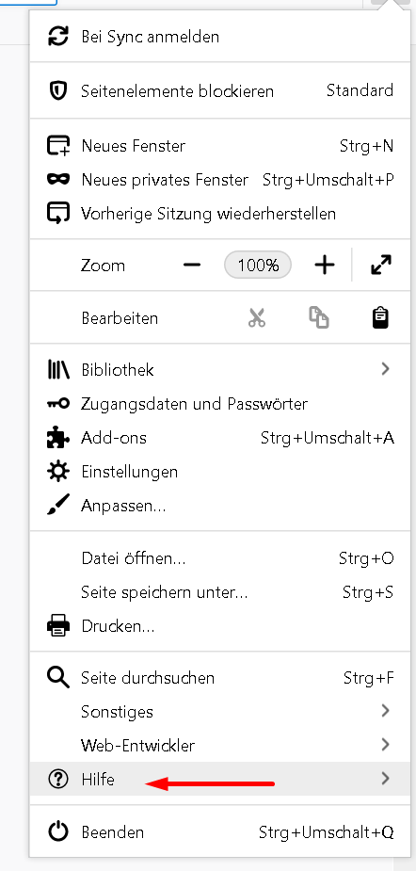Viewport: 416px width, 871px height.
Task: Select Seite durchsuchen entry
Action: (x=220, y=678)
